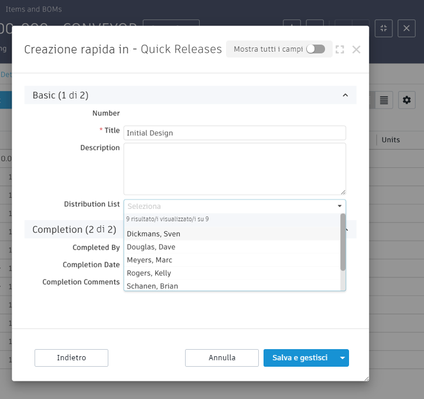Select Meyers, Marc from the list
Image resolution: width=424 pixels, height=399 pixels.
point(232,260)
